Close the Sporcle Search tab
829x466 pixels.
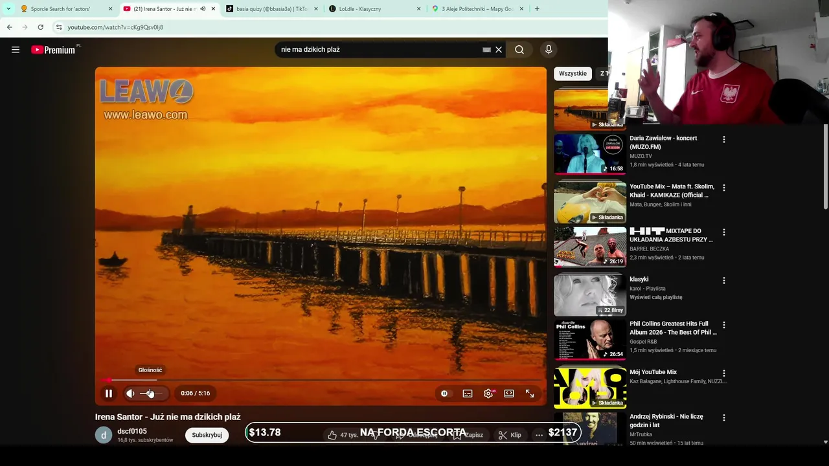(110, 9)
